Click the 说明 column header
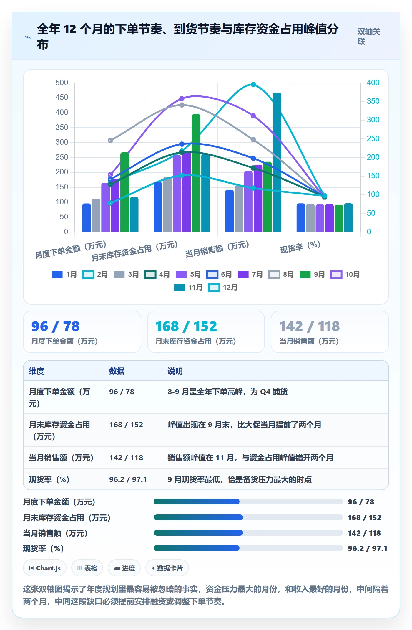 coord(175,371)
